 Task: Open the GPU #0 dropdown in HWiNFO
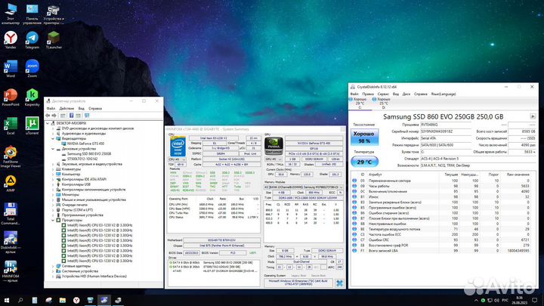[x=274, y=159]
